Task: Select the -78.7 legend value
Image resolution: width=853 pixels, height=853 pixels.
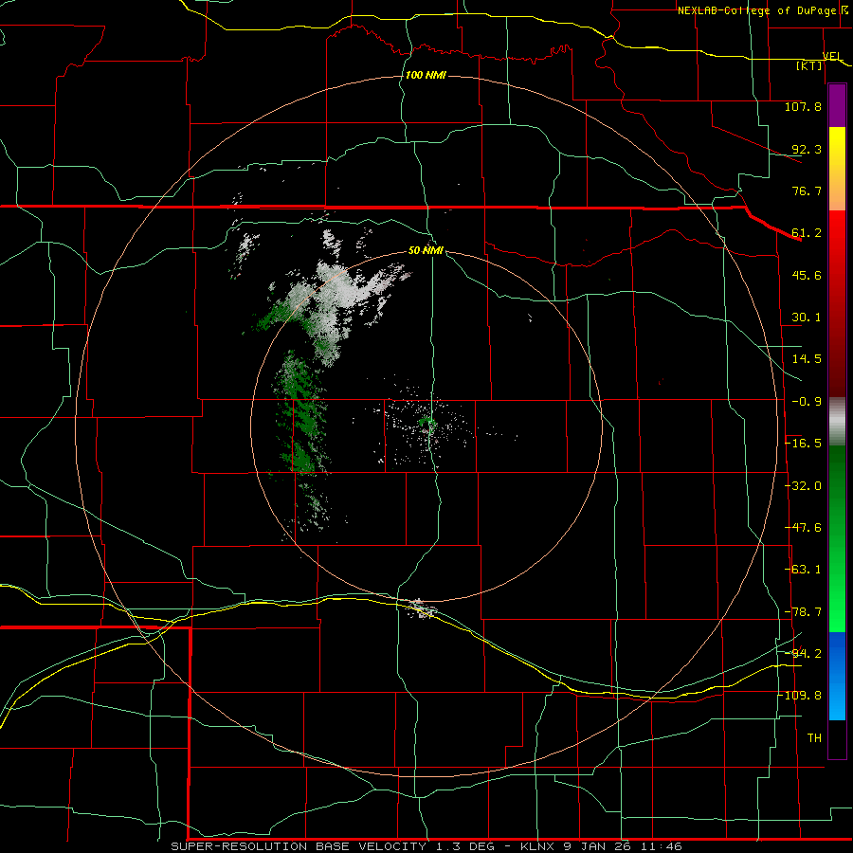Action: pyautogui.click(x=803, y=612)
